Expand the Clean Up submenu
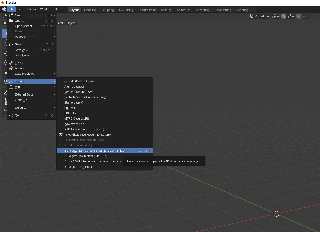320x232 pixels. pos(32,100)
